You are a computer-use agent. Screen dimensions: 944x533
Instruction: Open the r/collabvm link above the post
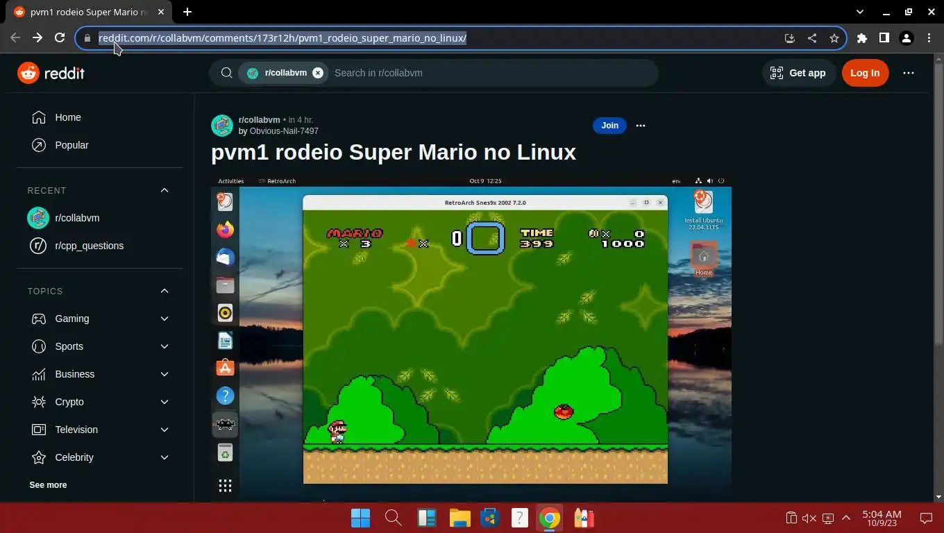(259, 120)
